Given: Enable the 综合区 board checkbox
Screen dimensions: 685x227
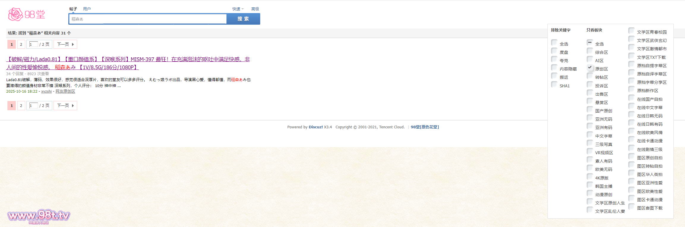Looking at the screenshot, I should click(x=590, y=51).
